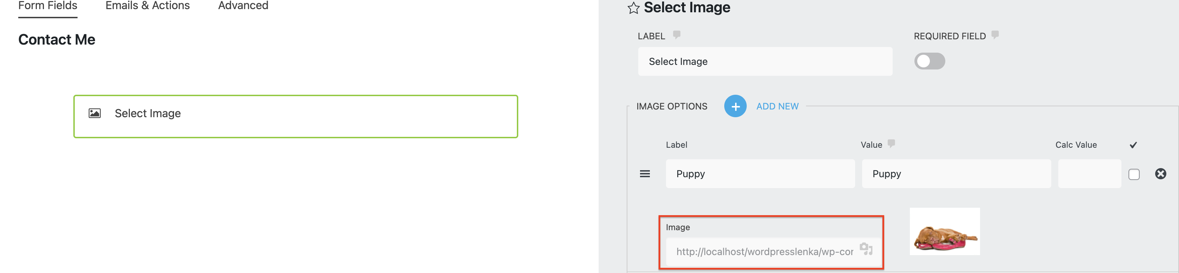The height and width of the screenshot is (273, 1179).
Task: Click the checkmark icon in the Calc Value header
Action: point(1133,144)
